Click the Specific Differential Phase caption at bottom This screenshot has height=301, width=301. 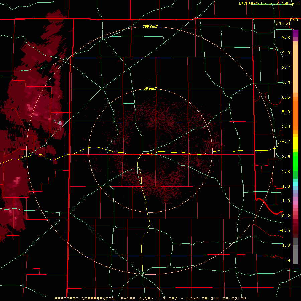pyautogui.click(x=150, y=299)
